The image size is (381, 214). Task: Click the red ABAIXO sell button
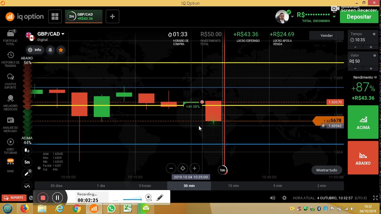(x=363, y=158)
